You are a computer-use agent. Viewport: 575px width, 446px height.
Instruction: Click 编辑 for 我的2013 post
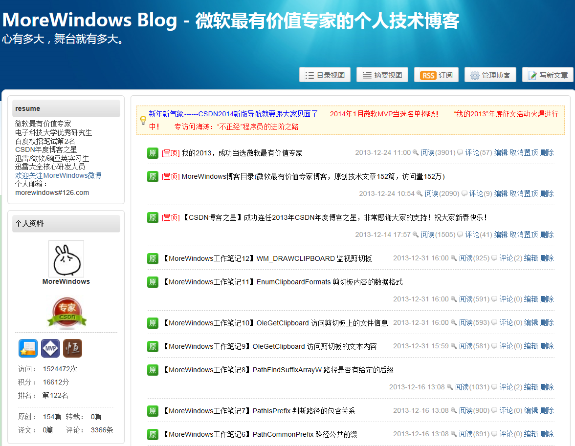[501, 152]
